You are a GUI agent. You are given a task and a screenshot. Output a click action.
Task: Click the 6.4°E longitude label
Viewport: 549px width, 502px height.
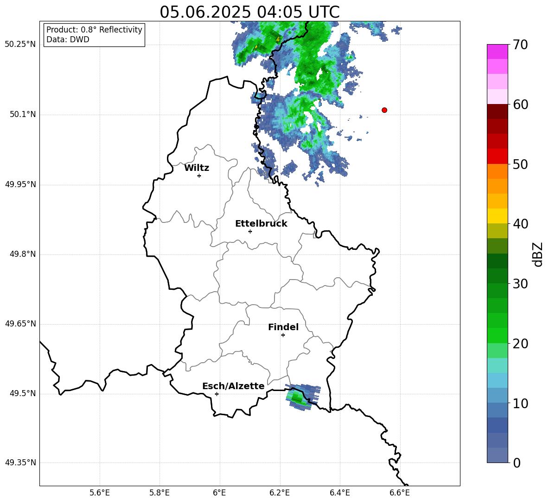[x=339, y=493]
